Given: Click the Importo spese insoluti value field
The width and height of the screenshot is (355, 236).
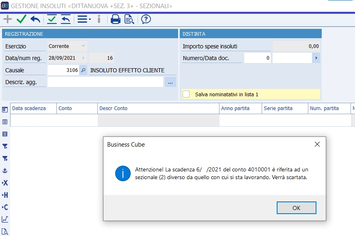Looking at the screenshot, I should [296, 46].
